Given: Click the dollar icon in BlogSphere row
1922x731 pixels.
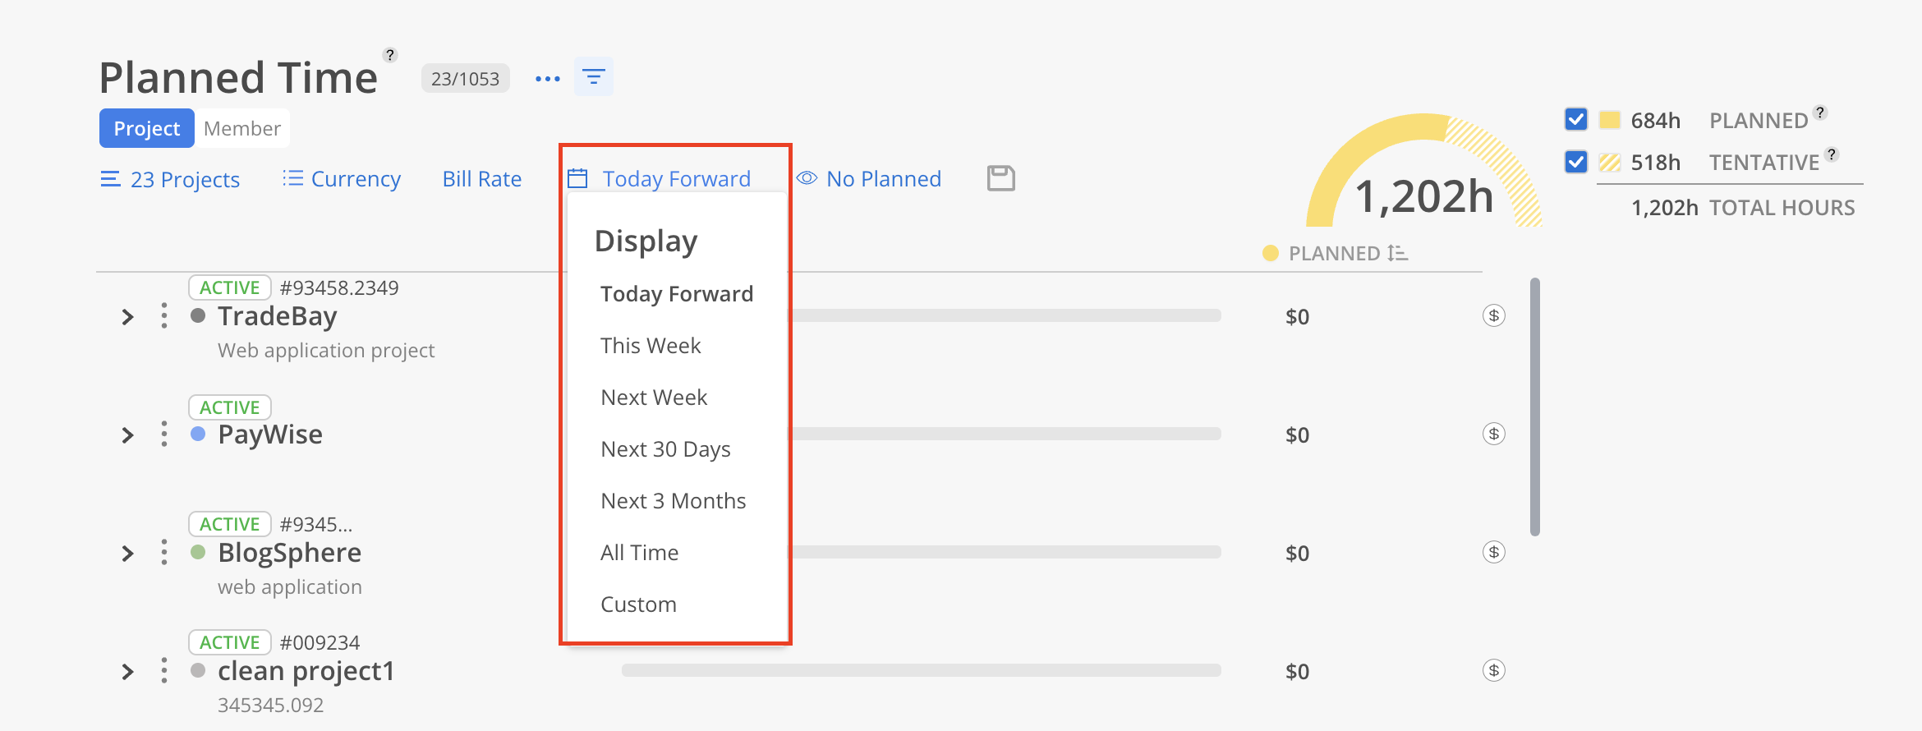Looking at the screenshot, I should (x=1493, y=553).
